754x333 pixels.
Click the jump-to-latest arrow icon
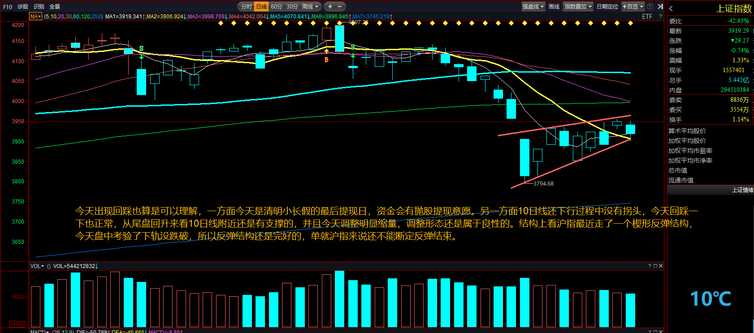click(660, 6)
